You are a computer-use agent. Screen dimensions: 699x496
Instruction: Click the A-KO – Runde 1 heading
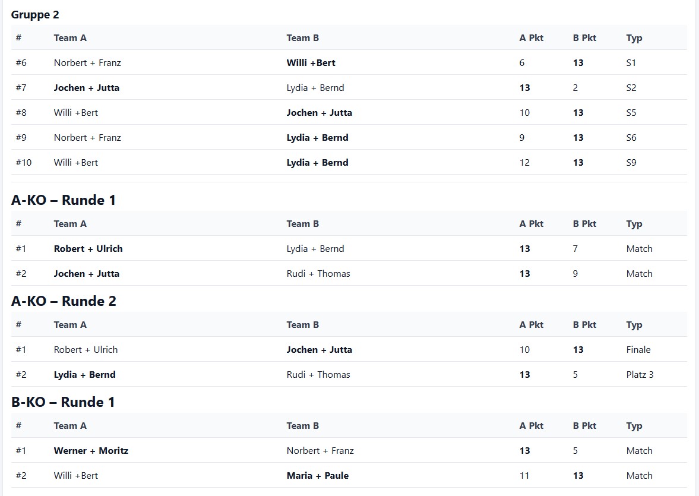(x=64, y=200)
